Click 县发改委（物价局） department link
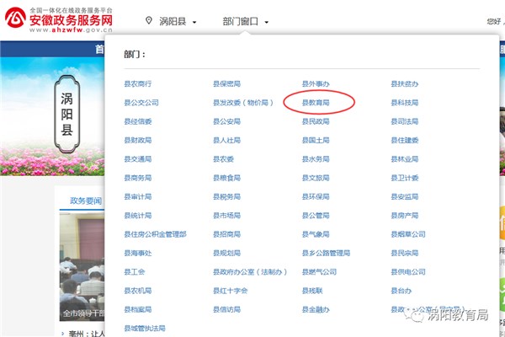This screenshot has width=505, height=337. tap(243, 103)
